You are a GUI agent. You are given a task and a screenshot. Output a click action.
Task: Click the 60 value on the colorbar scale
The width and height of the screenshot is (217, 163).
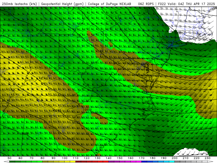point(20,158)
